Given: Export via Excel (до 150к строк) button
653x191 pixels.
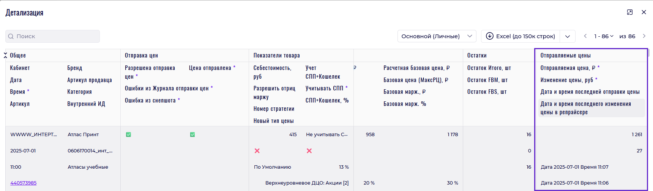Looking at the screenshot, I should [521, 36].
